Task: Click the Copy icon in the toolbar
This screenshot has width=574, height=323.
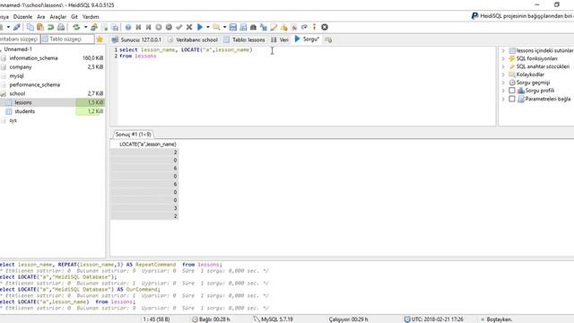Action: point(30,27)
